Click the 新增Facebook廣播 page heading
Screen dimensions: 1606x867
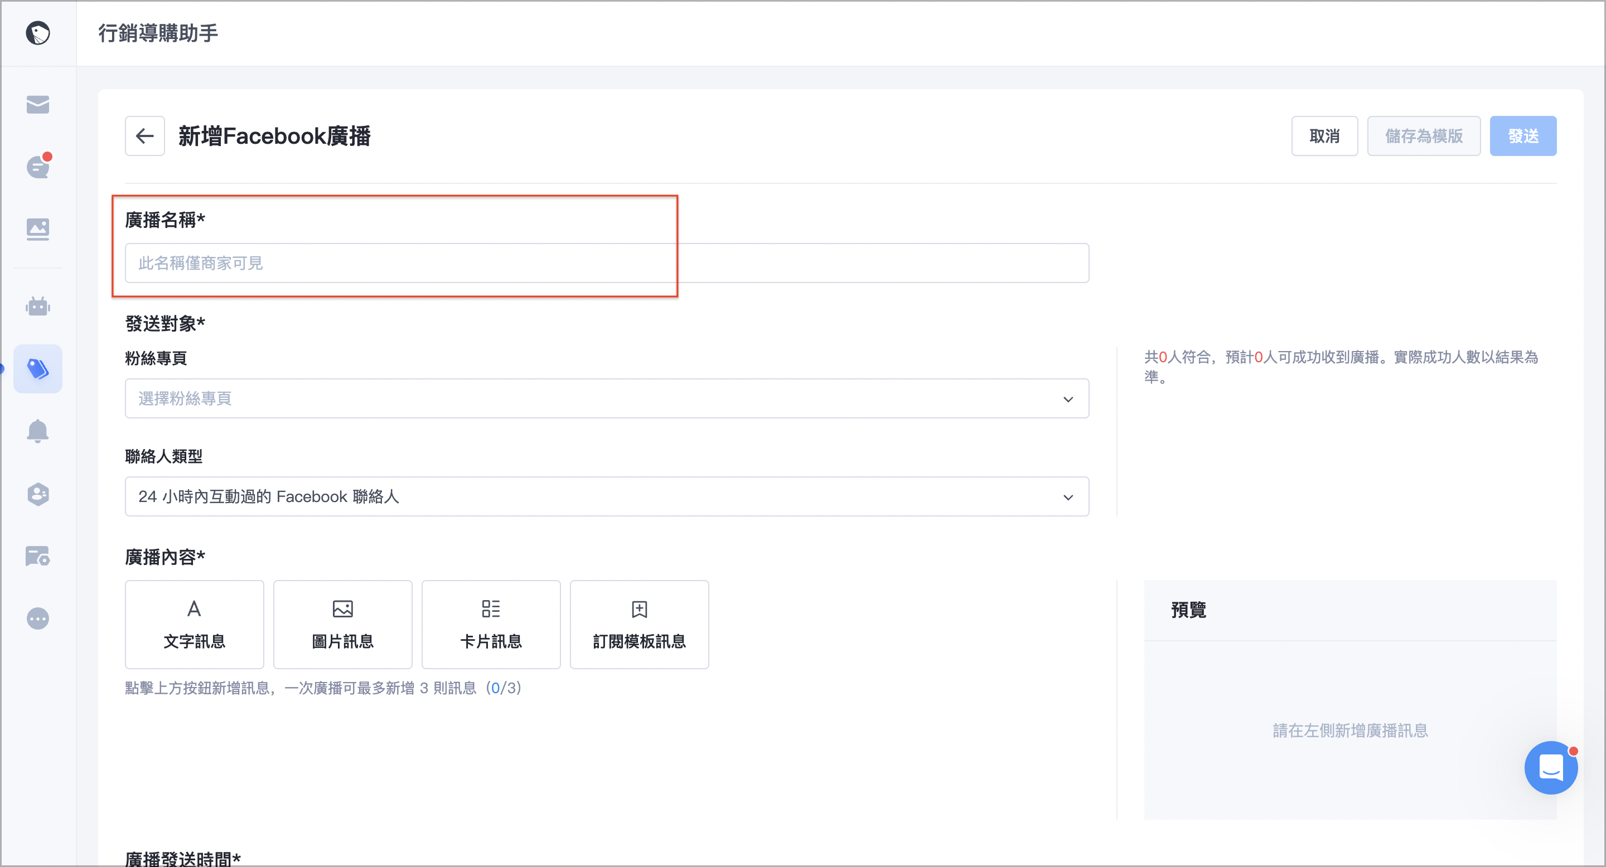[x=275, y=136]
